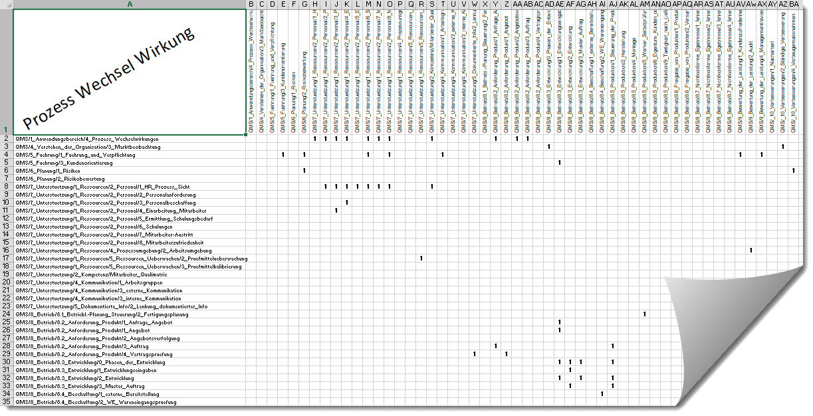The height and width of the screenshot is (416, 813).
Task: Select column header H
Action: click(x=313, y=5)
